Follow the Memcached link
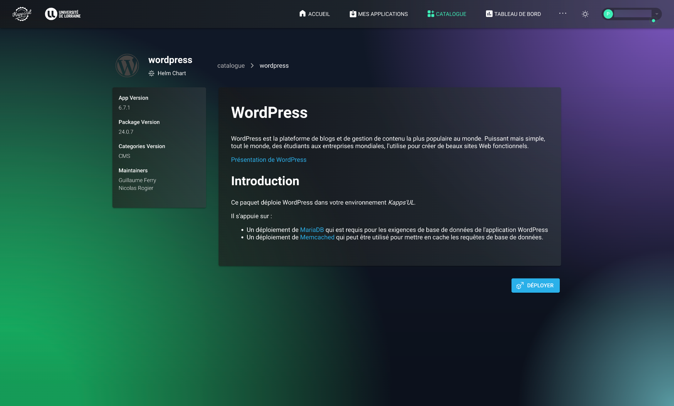This screenshot has width=674, height=406. pos(317,237)
